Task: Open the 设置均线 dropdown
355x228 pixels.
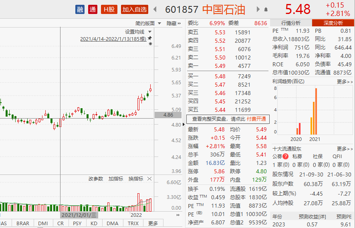Action: (138, 32)
